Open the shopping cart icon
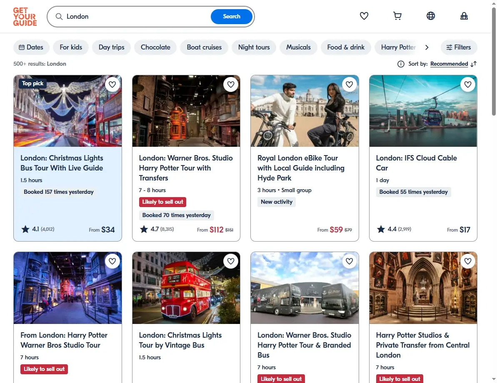Screen dimensions: 497x383 [397, 16]
